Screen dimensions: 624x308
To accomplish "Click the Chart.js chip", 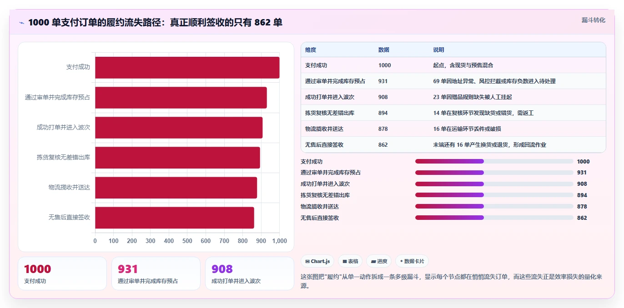I will tap(317, 261).
